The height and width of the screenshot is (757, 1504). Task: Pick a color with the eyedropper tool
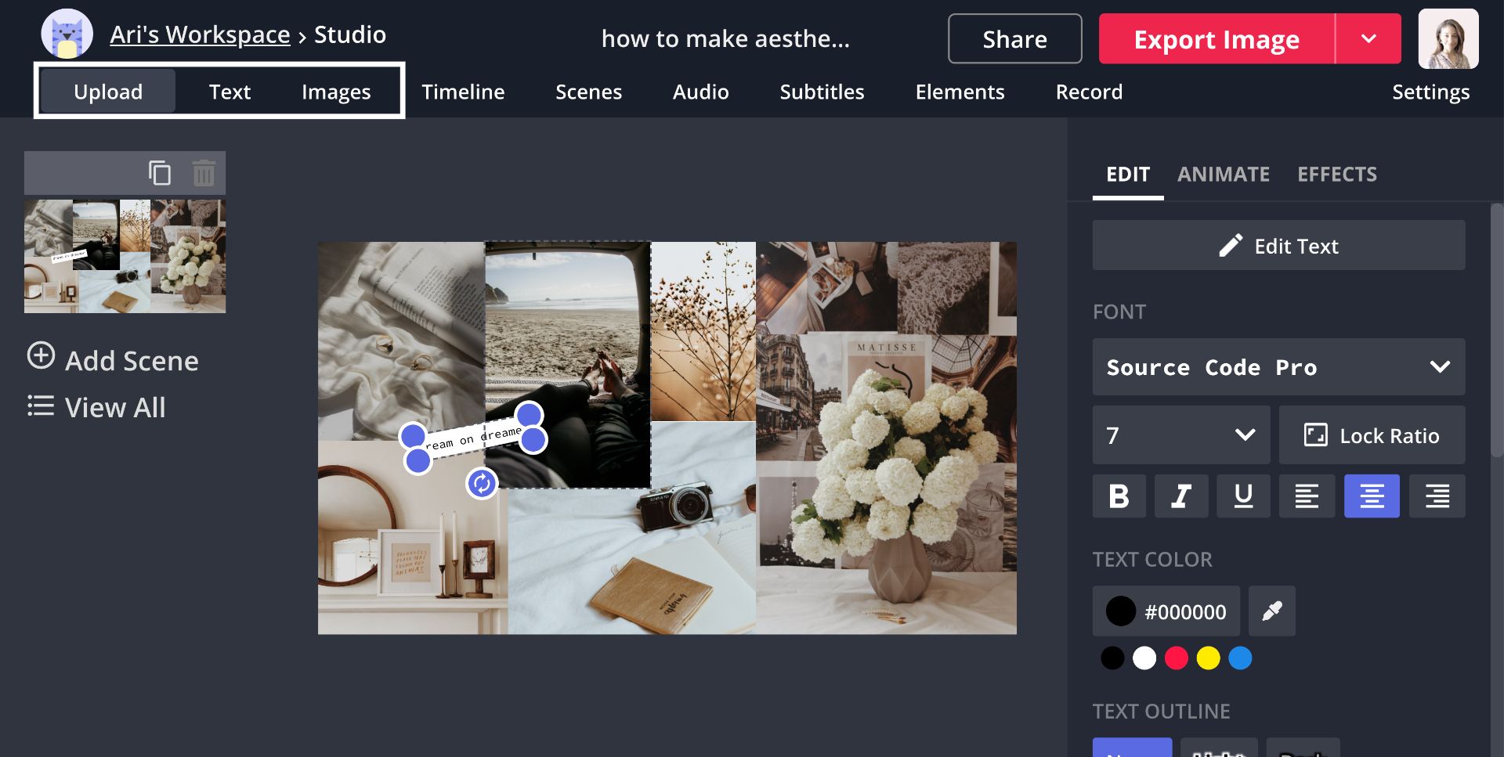click(x=1271, y=611)
